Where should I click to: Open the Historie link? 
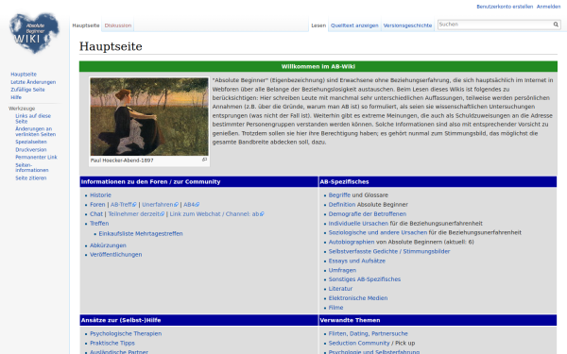point(100,195)
